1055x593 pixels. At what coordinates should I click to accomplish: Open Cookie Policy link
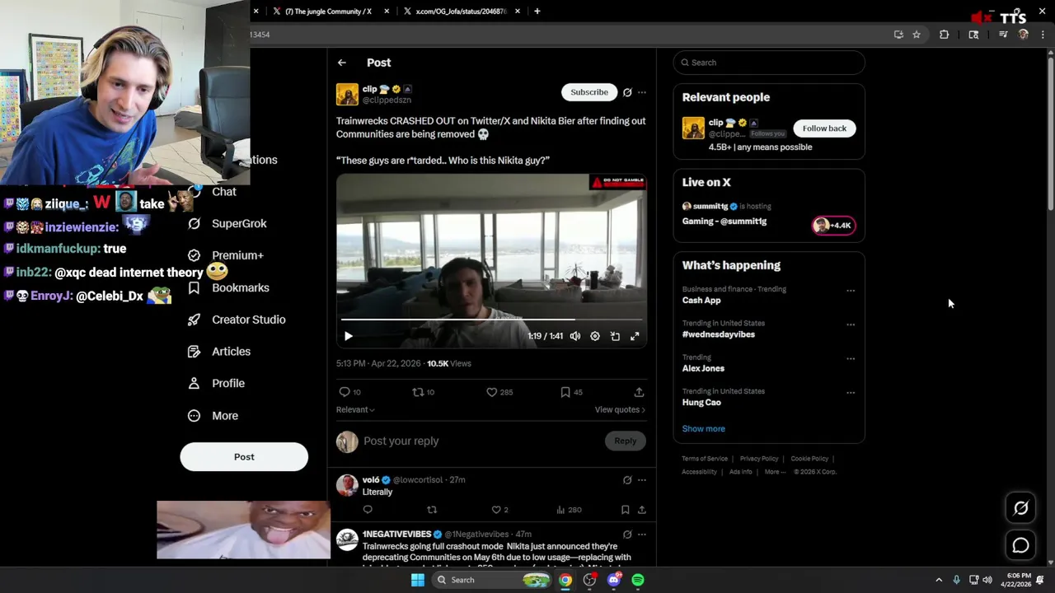pos(809,459)
